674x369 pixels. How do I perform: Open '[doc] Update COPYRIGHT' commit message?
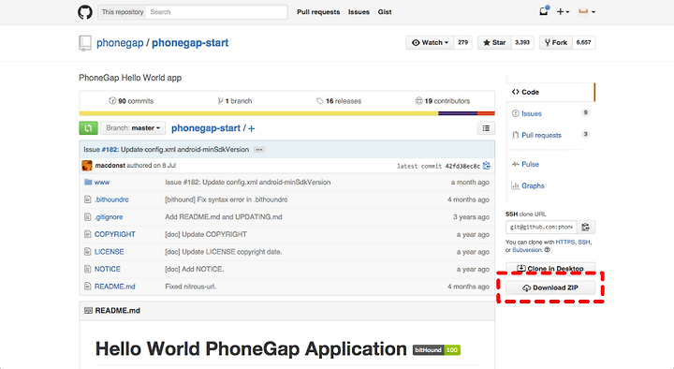pos(206,234)
